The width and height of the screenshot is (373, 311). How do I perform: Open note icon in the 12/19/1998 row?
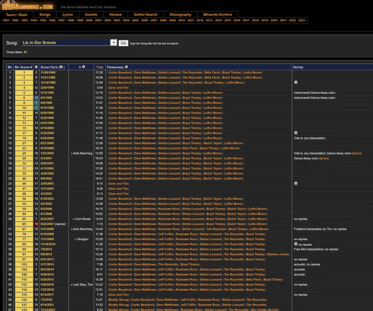[296, 82]
